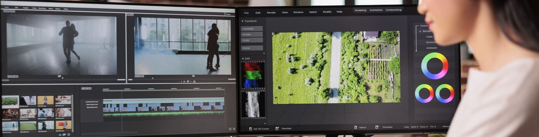
Task: Select the green field clip thumbnail
Action: tap(28, 126)
